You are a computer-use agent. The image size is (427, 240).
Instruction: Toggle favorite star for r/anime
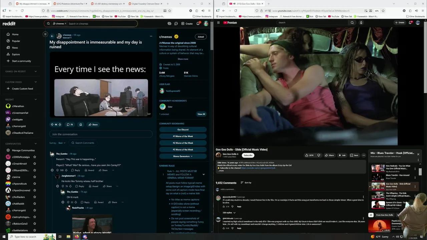point(35,177)
